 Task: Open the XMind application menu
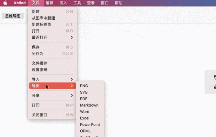click(20, 3)
